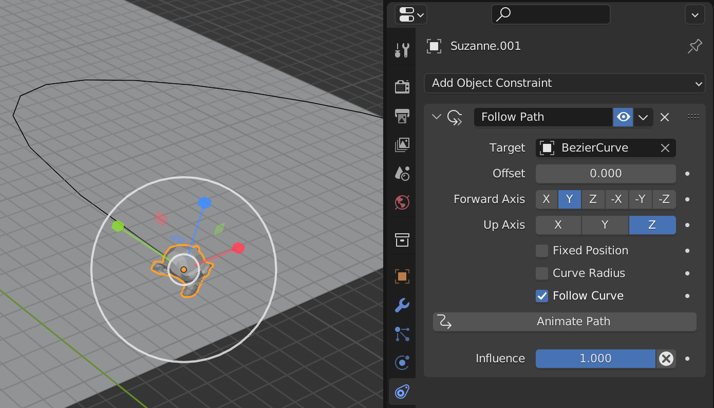Click the Follow Path constraint name field
This screenshot has width=714, height=408.
pyautogui.click(x=543, y=117)
